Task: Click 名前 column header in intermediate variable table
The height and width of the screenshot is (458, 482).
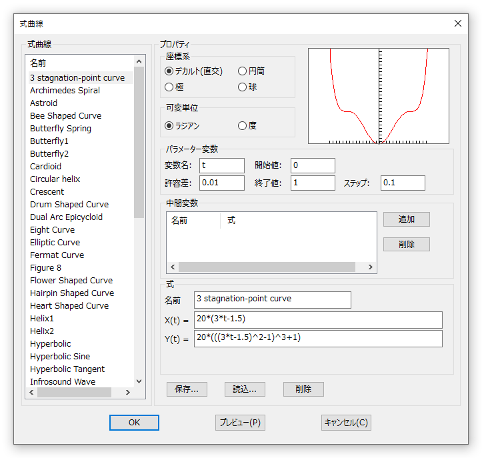Action: point(179,221)
